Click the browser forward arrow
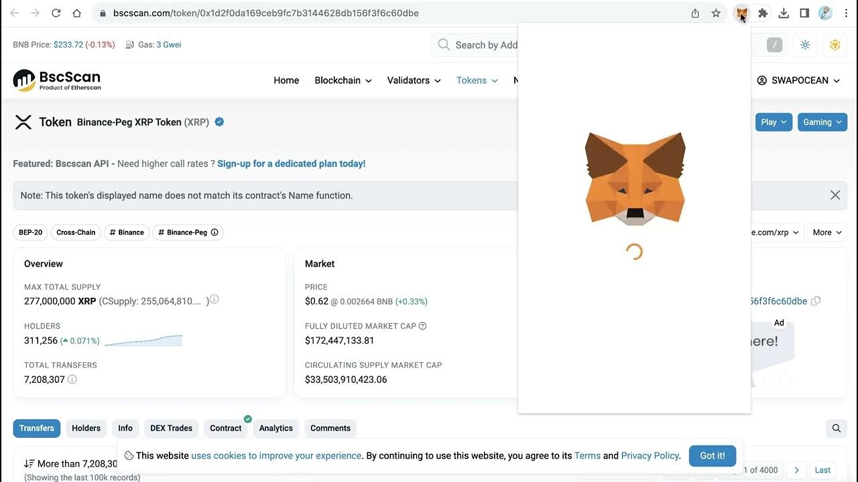The width and height of the screenshot is (858, 482). pos(35,13)
